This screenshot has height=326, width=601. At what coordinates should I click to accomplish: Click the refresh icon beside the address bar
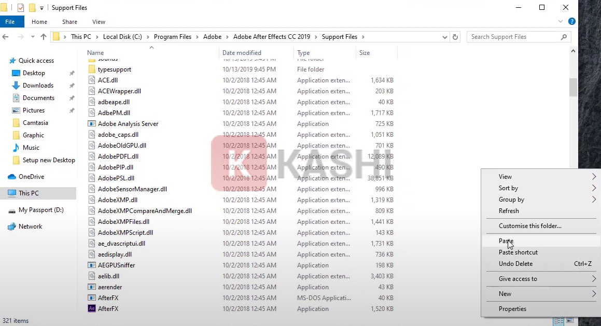454,37
